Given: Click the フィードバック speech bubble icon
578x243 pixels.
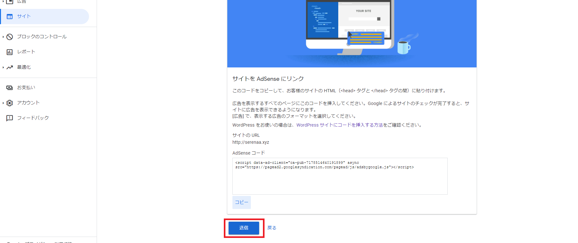Looking at the screenshot, I should [10, 118].
